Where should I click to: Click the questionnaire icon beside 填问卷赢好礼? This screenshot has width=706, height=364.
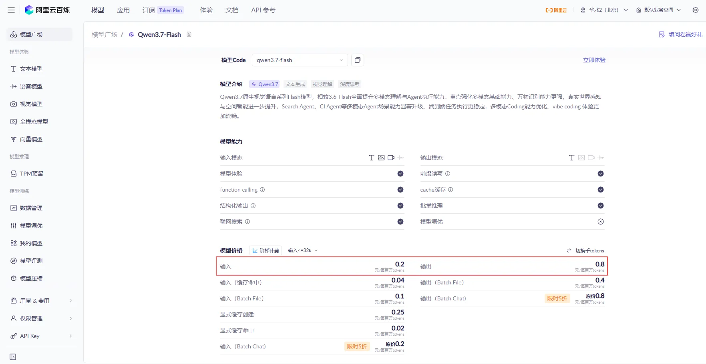662,34
